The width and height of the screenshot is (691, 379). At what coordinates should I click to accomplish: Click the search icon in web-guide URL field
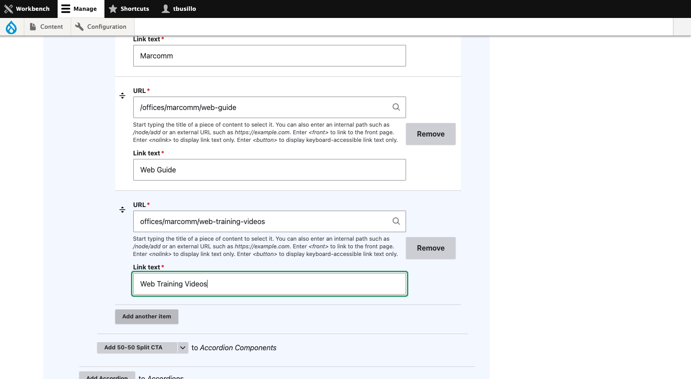pos(396,107)
